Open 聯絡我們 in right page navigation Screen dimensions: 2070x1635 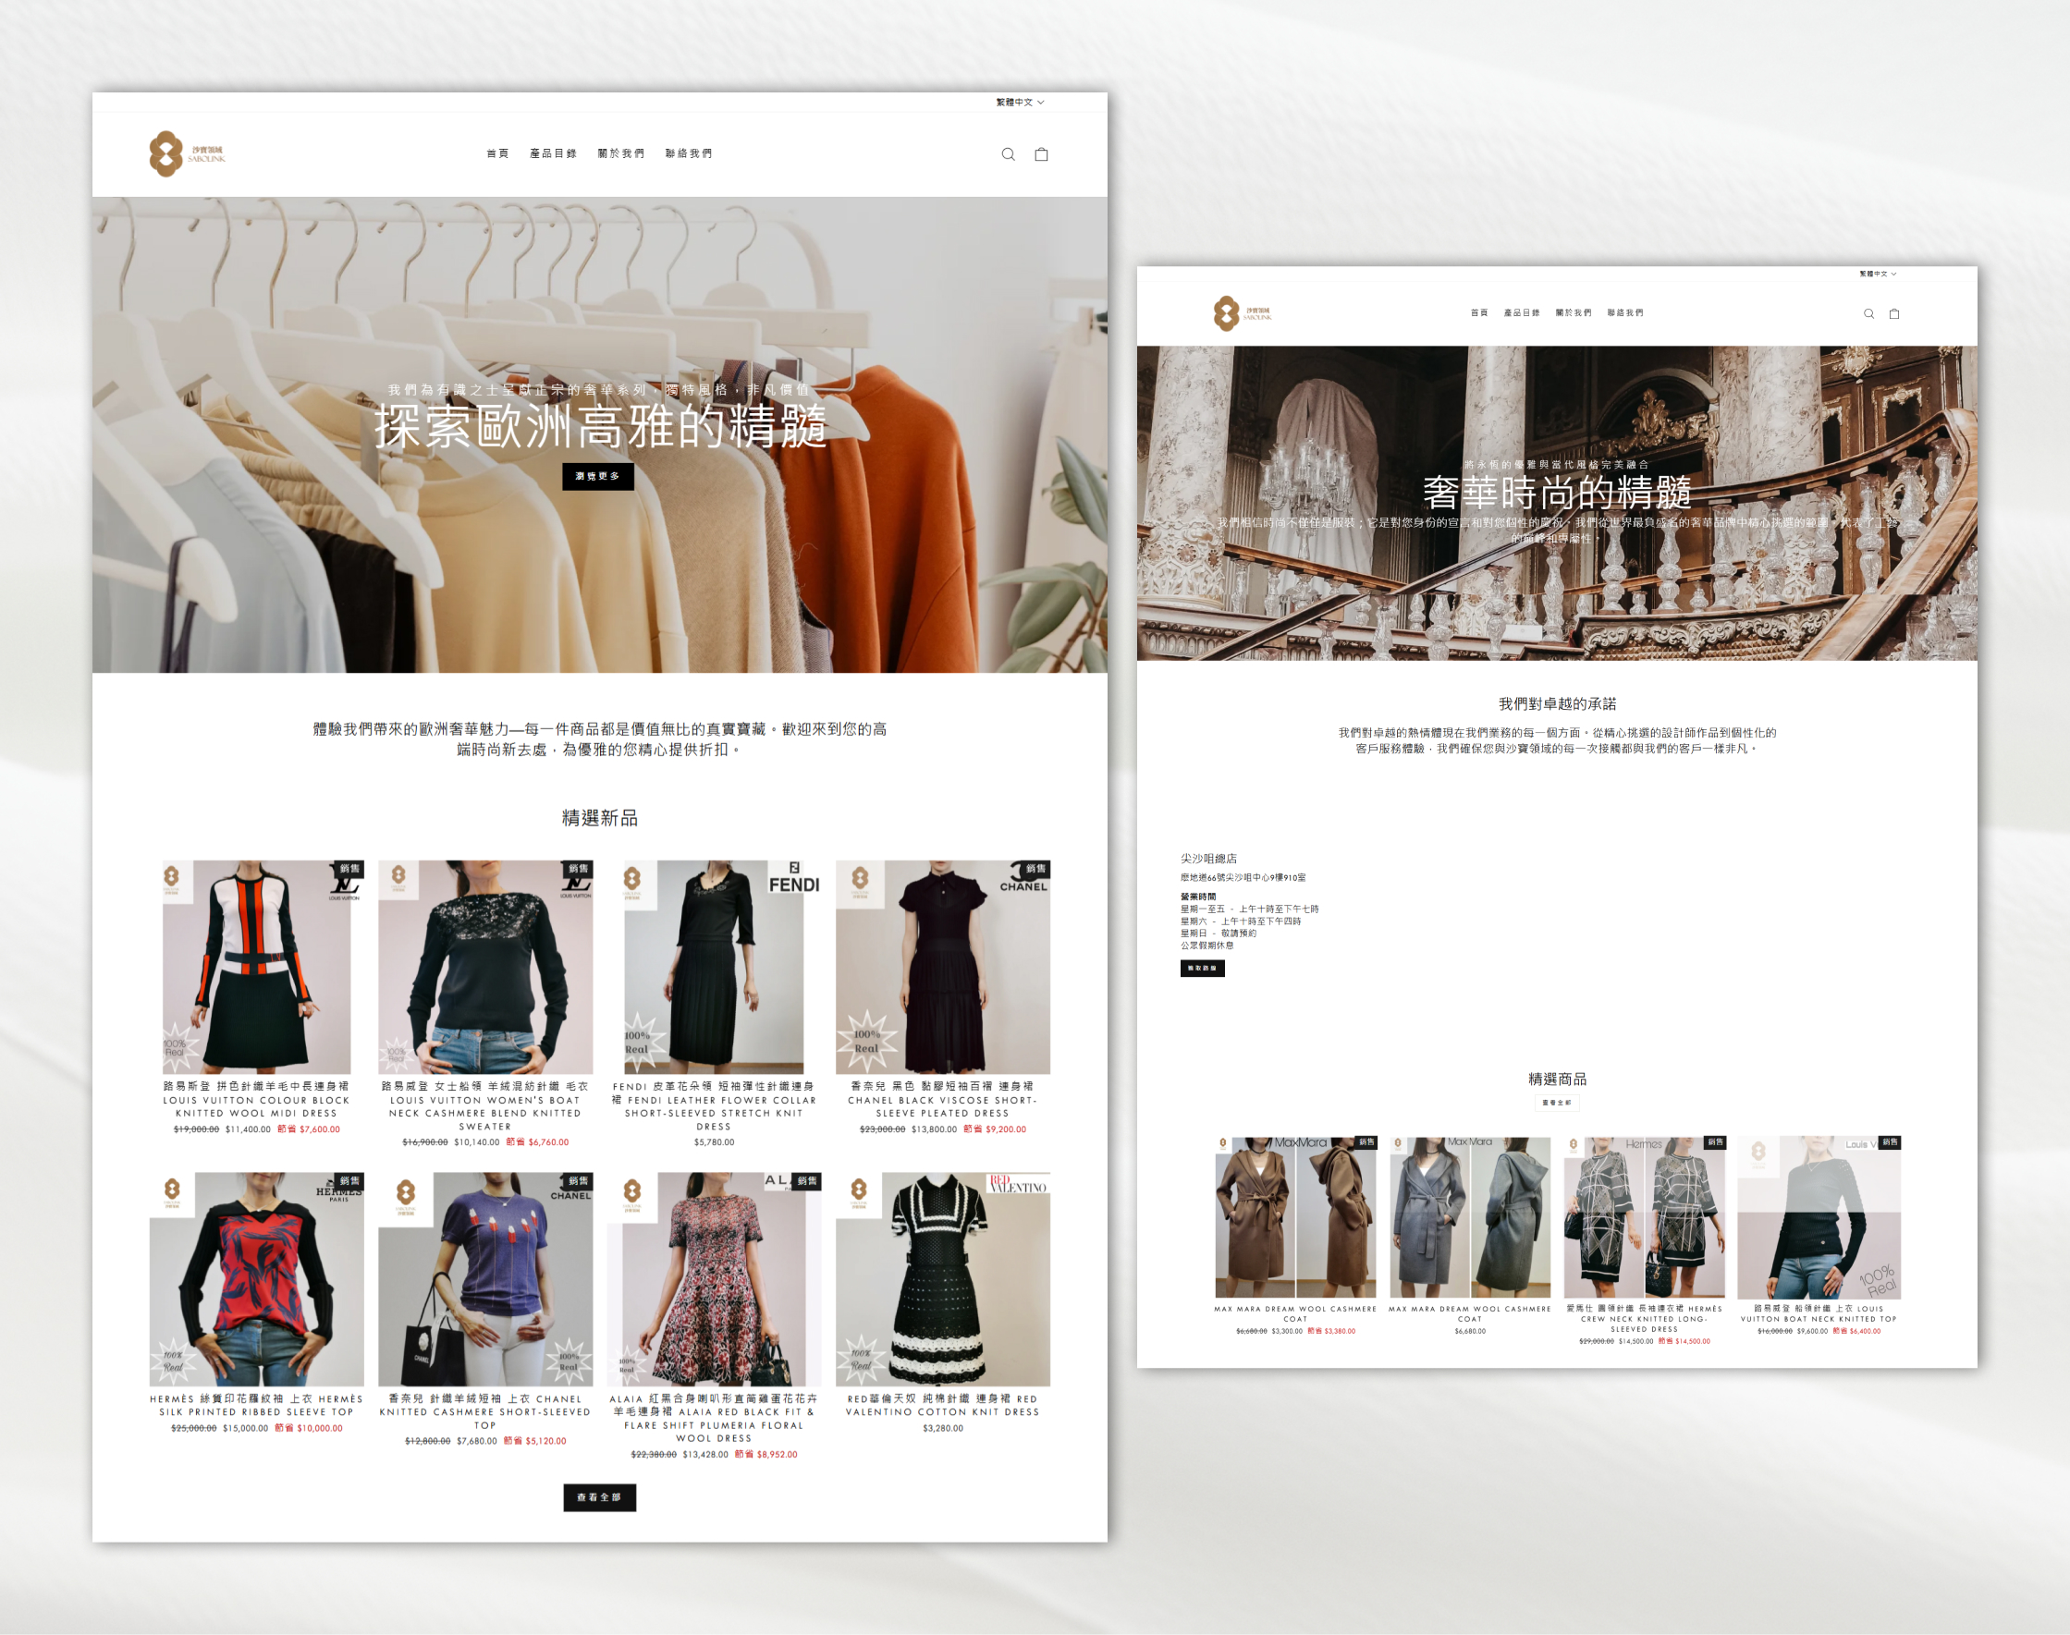coord(1624,313)
